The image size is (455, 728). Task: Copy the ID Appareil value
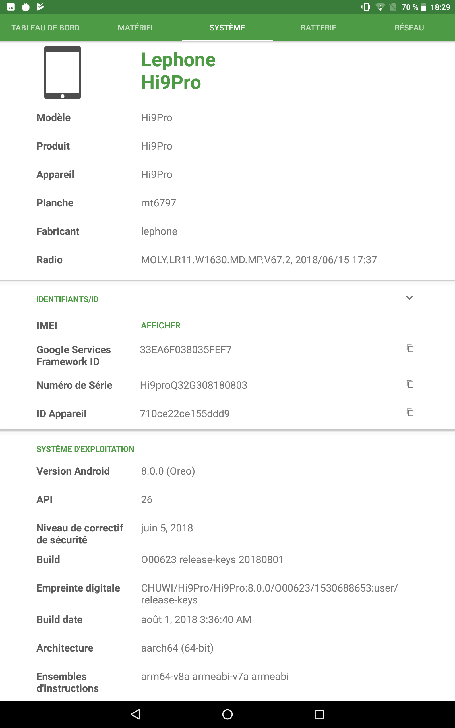coord(410,412)
